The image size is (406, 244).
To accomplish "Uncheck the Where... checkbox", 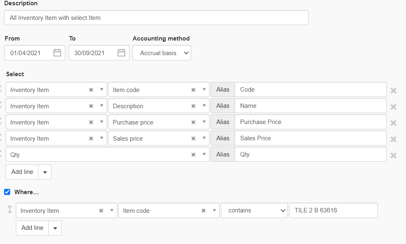I will tap(7, 192).
